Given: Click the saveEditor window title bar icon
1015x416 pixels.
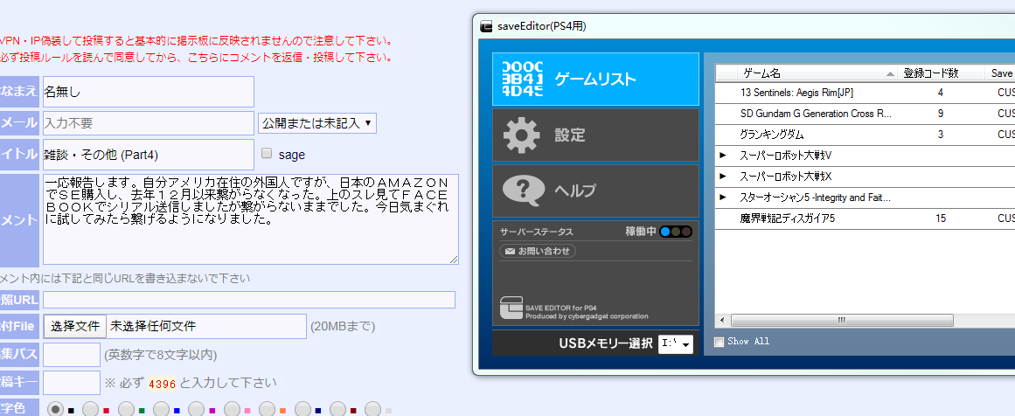Looking at the screenshot, I should point(486,25).
